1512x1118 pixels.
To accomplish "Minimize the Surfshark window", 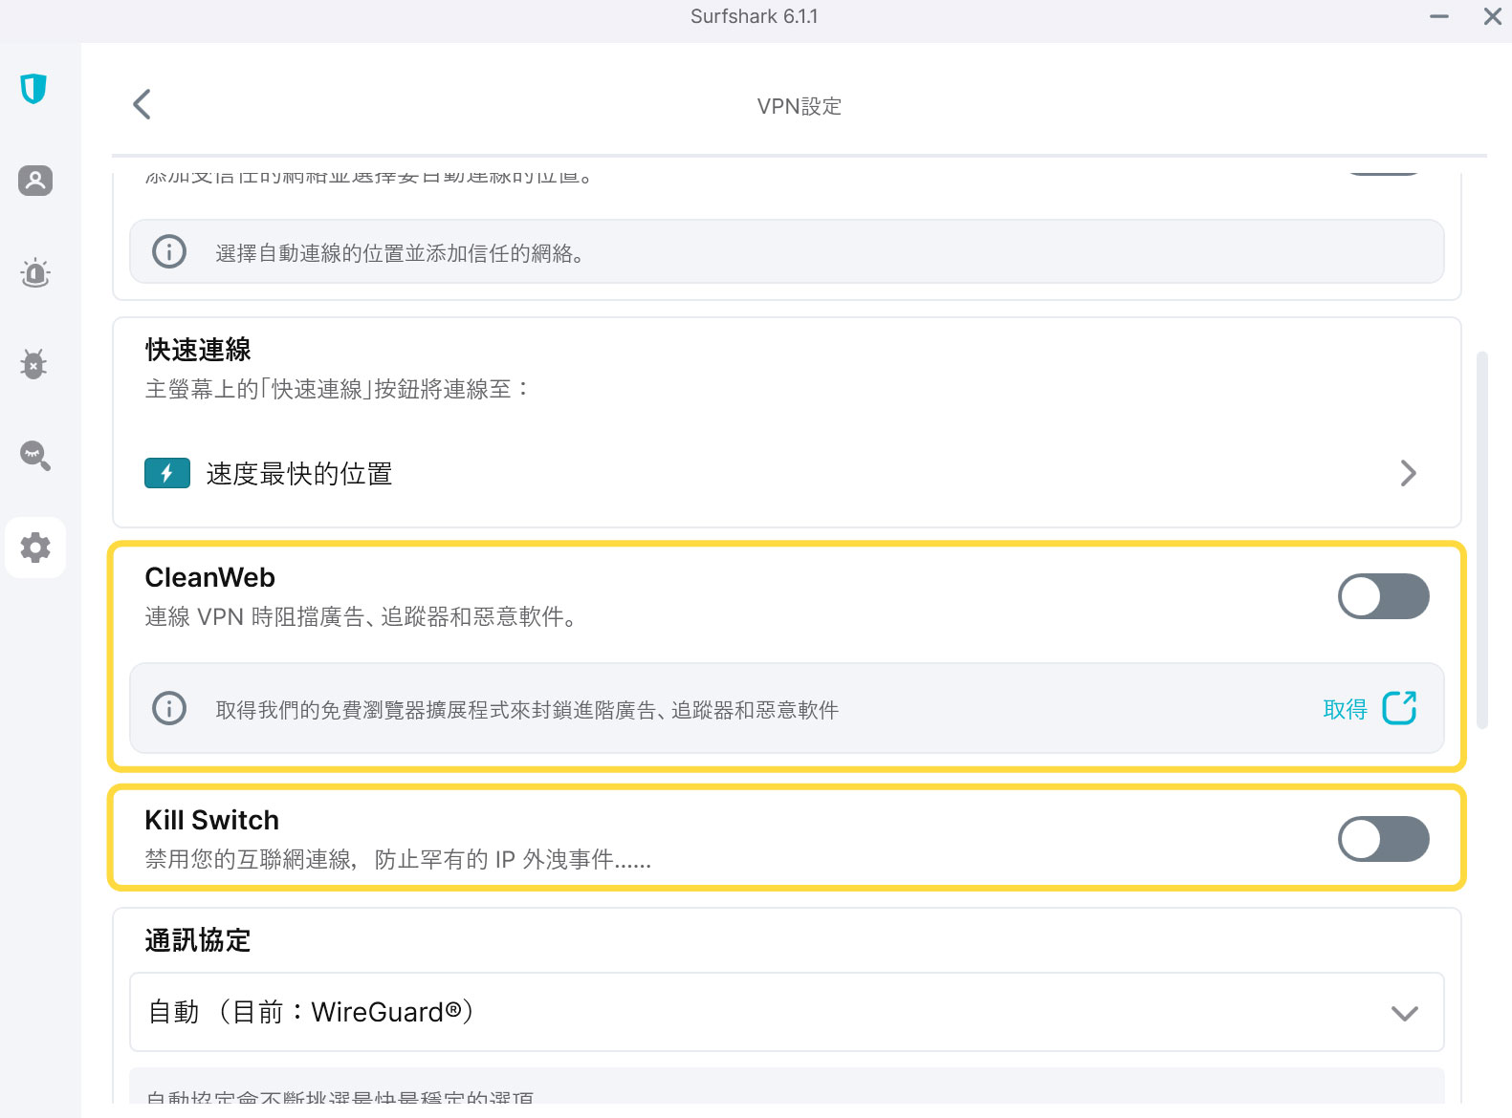I will 1438,17.
